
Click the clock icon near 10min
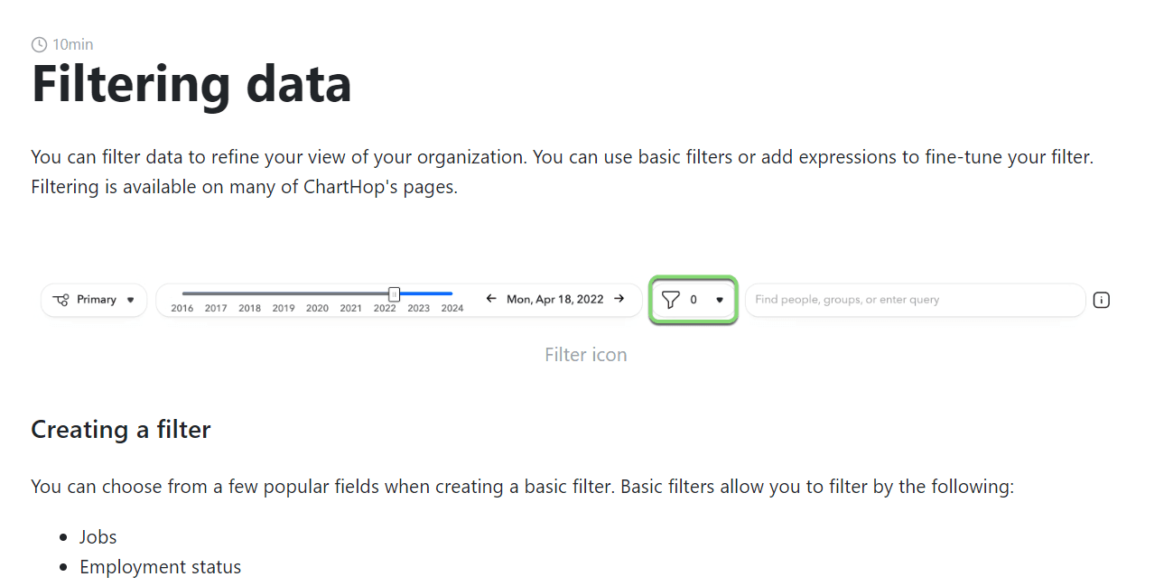pos(39,44)
